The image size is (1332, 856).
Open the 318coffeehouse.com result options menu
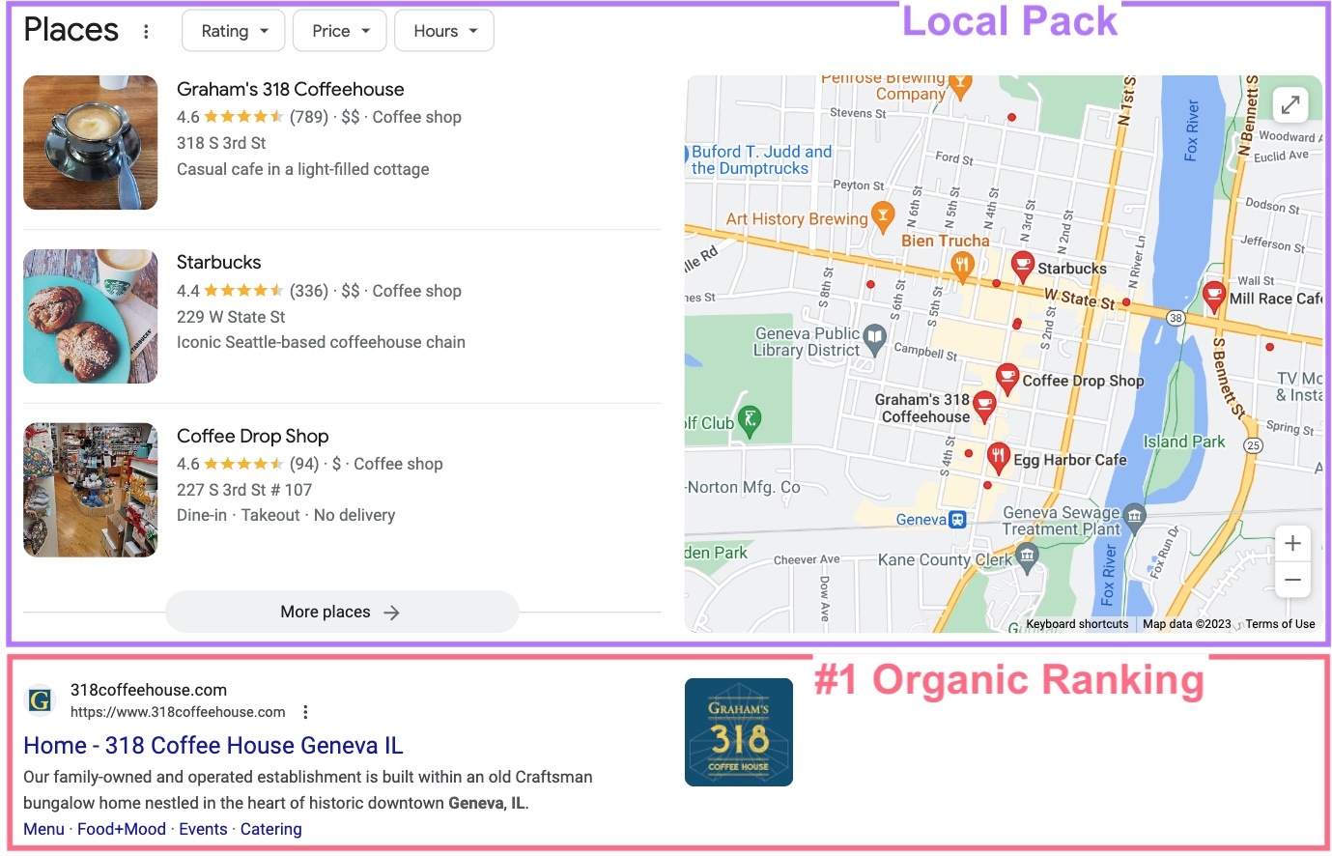[x=305, y=712]
